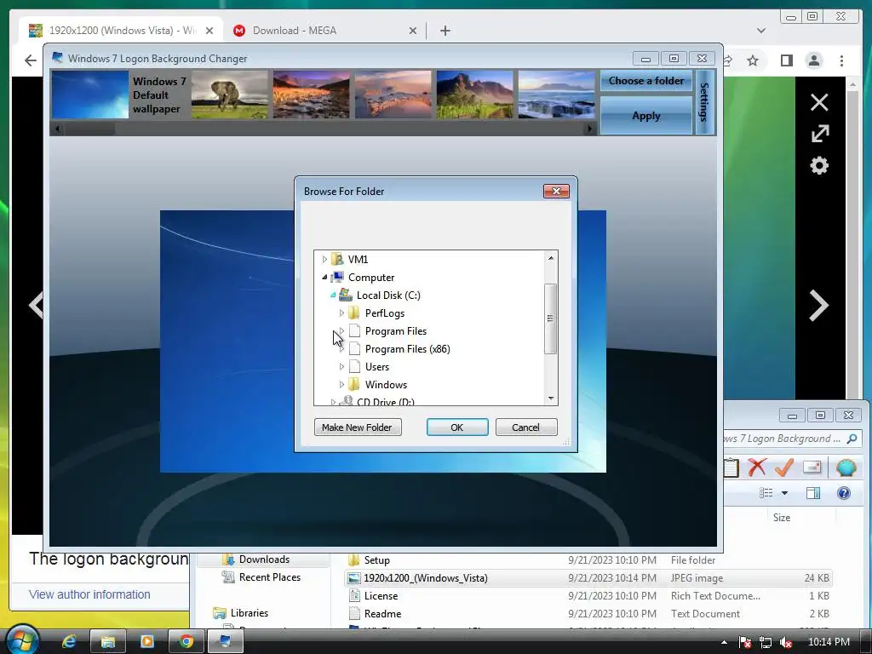Toggle the browser side panel icon
Viewport: 872px width, 654px height.
pos(786,60)
